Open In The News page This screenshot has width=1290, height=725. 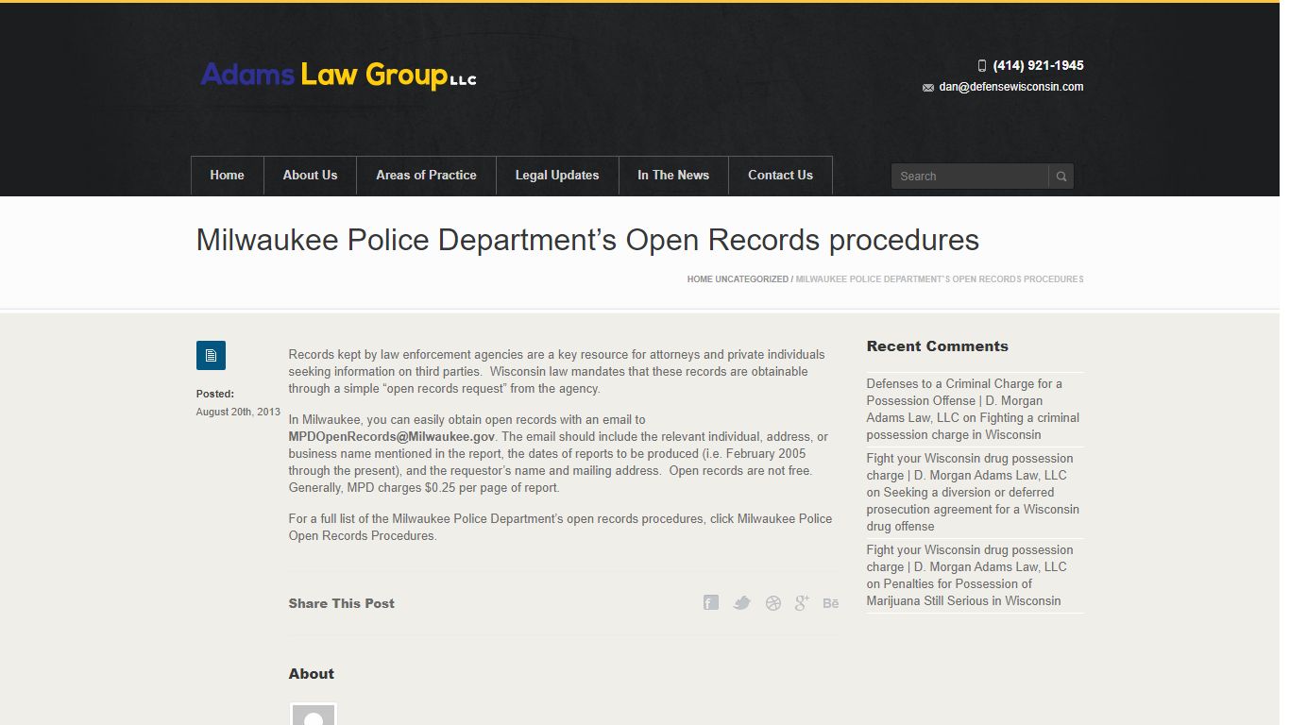673,176
